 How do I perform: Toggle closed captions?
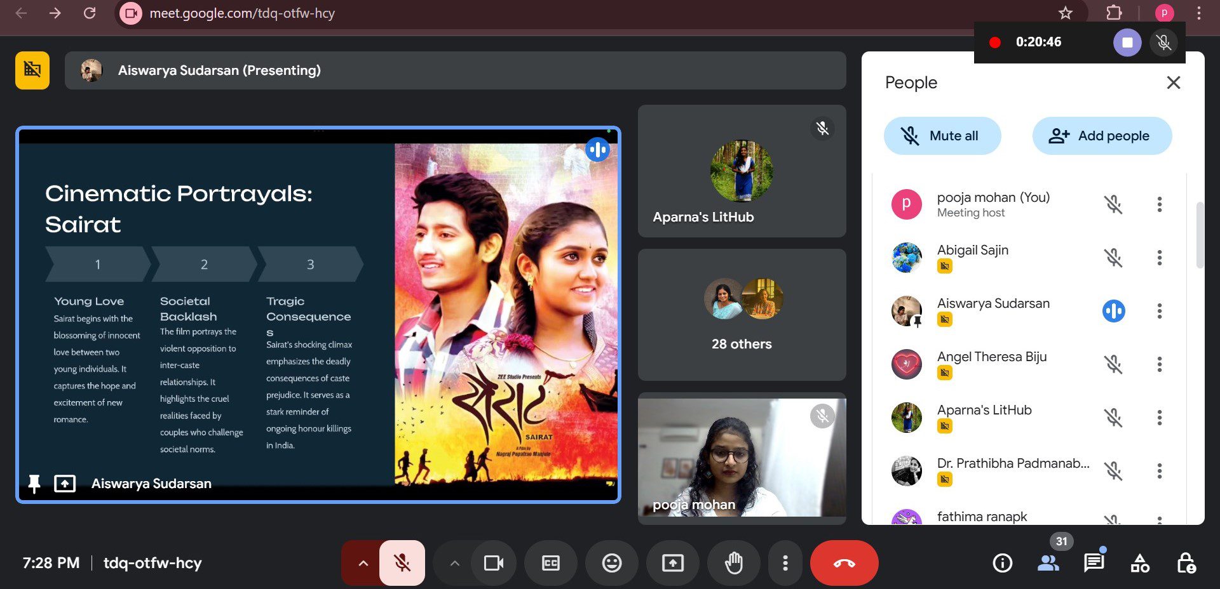tap(550, 563)
